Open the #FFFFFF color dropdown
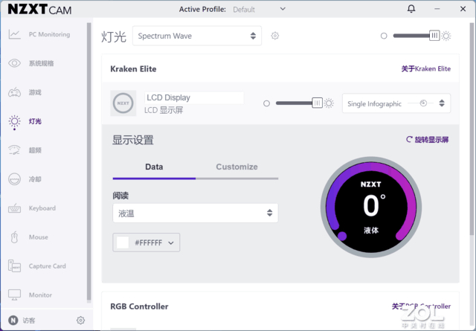This screenshot has height=331, width=476. click(x=147, y=242)
